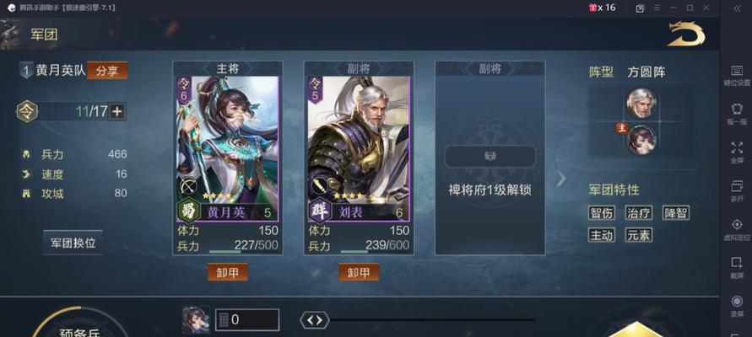Viewport: 752px width, 337px height.
Task: Click the 虚拟定位 virtual location icon
Action: [737, 224]
